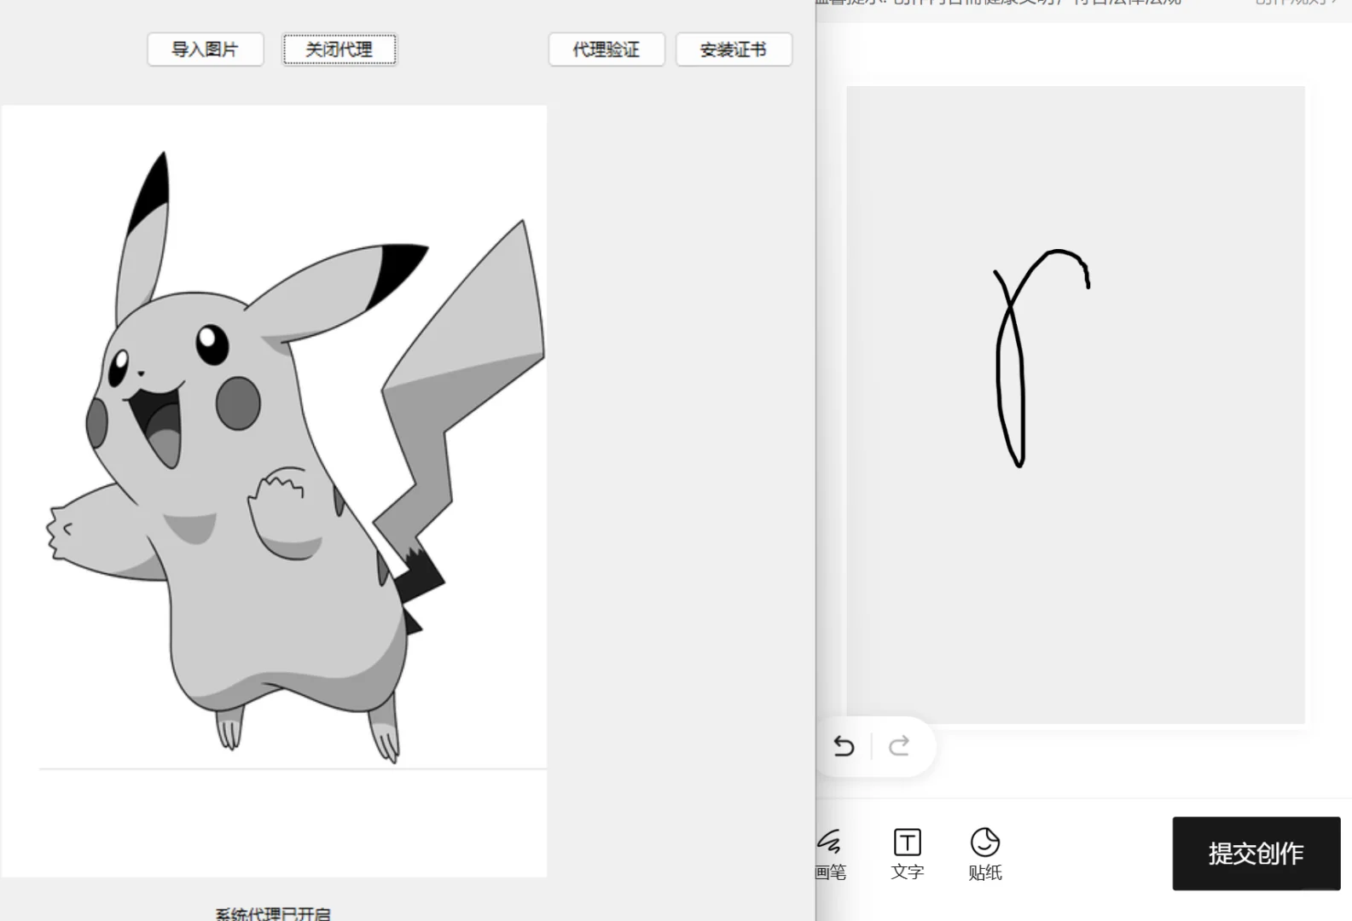
Task: Select the 文字 text tool
Action: click(908, 854)
